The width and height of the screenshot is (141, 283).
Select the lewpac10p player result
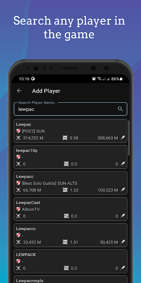point(70,157)
